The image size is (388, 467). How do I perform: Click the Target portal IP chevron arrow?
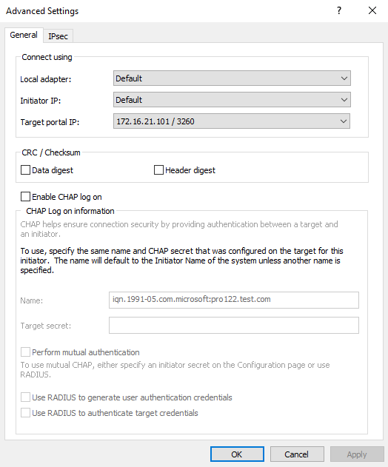pyautogui.click(x=344, y=121)
